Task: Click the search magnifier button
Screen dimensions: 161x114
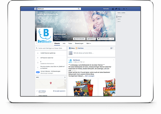Action: pos(79,9)
